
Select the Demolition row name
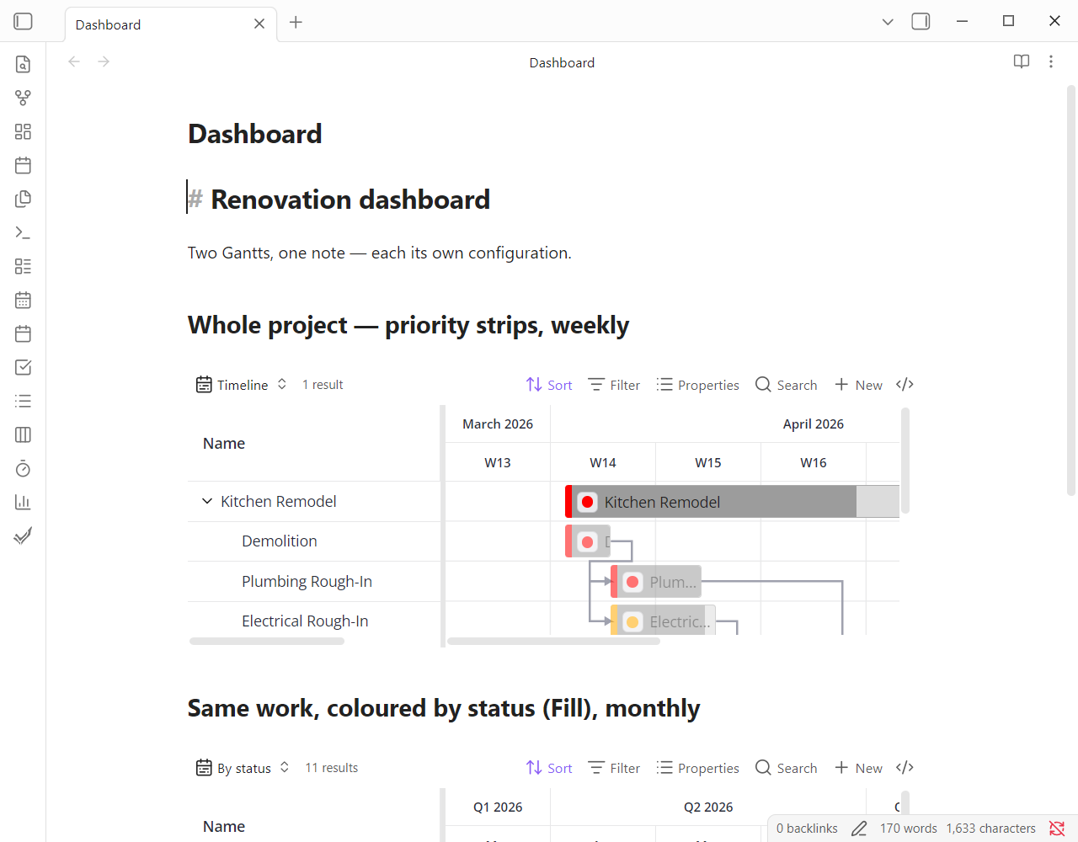point(280,541)
